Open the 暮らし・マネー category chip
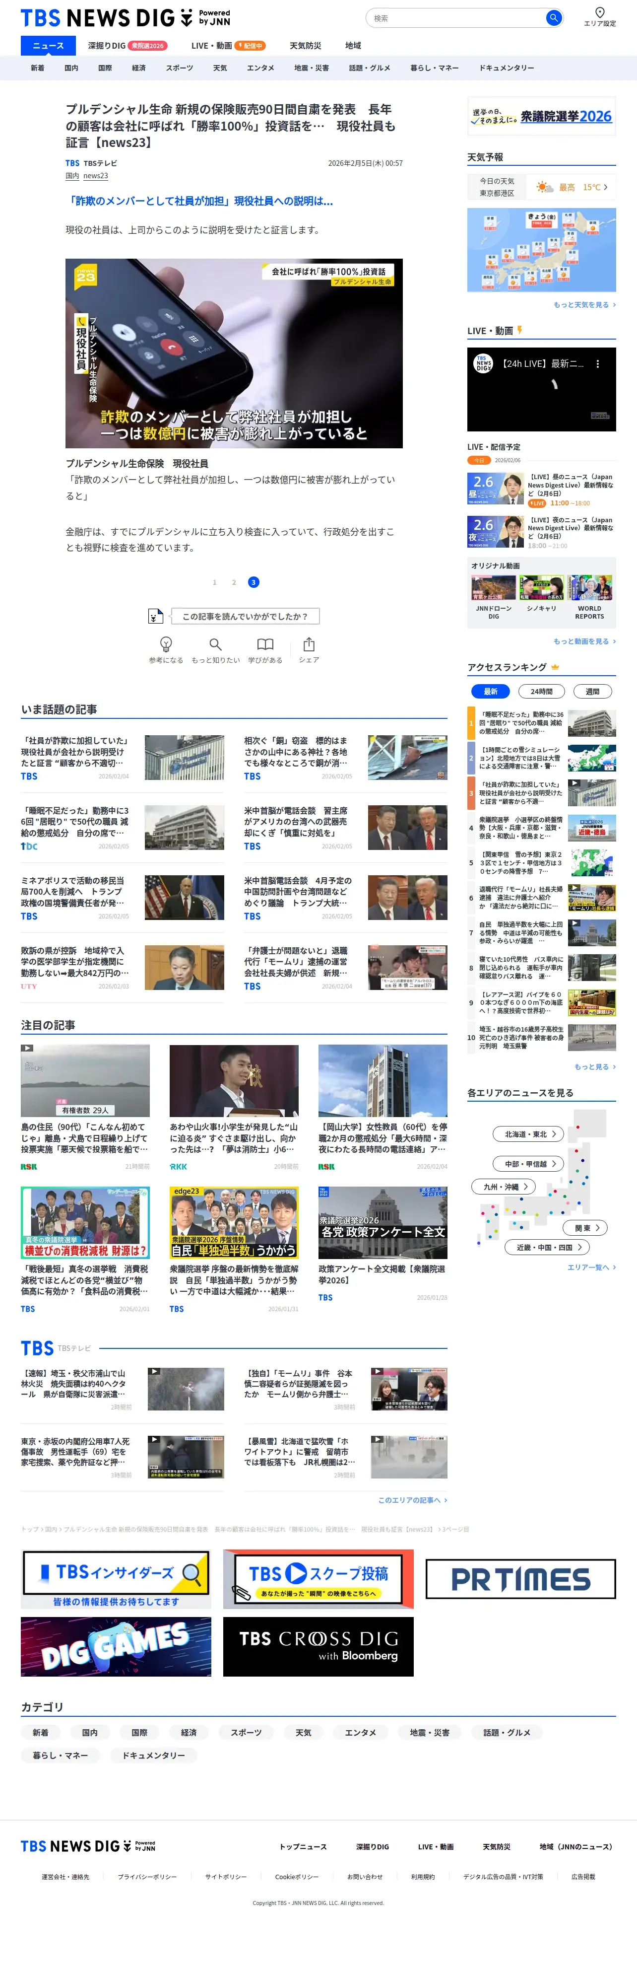 click(61, 1756)
